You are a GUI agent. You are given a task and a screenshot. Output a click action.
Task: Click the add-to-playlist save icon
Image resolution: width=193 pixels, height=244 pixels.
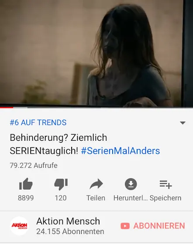165,184
